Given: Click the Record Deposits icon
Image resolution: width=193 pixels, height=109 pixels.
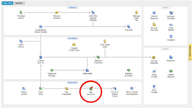Looking at the screenshot, I should click(154, 58).
